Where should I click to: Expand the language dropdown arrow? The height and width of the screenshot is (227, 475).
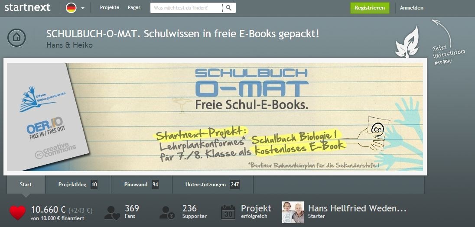[x=83, y=8]
